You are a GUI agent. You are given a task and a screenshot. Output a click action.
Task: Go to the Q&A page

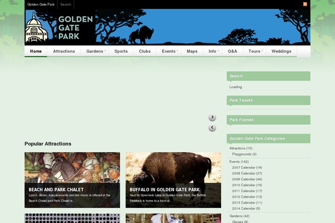(232, 51)
